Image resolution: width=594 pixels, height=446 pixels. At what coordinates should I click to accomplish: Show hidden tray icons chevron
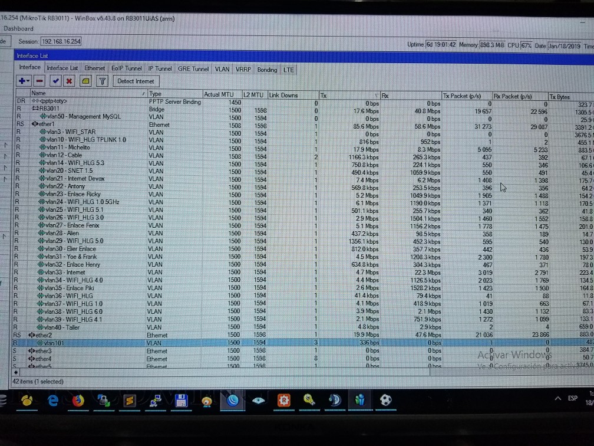[x=557, y=398]
